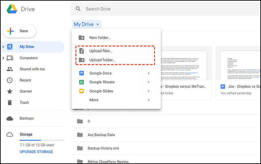Click the Docs icon beside Joe - Dropbox

point(223,87)
